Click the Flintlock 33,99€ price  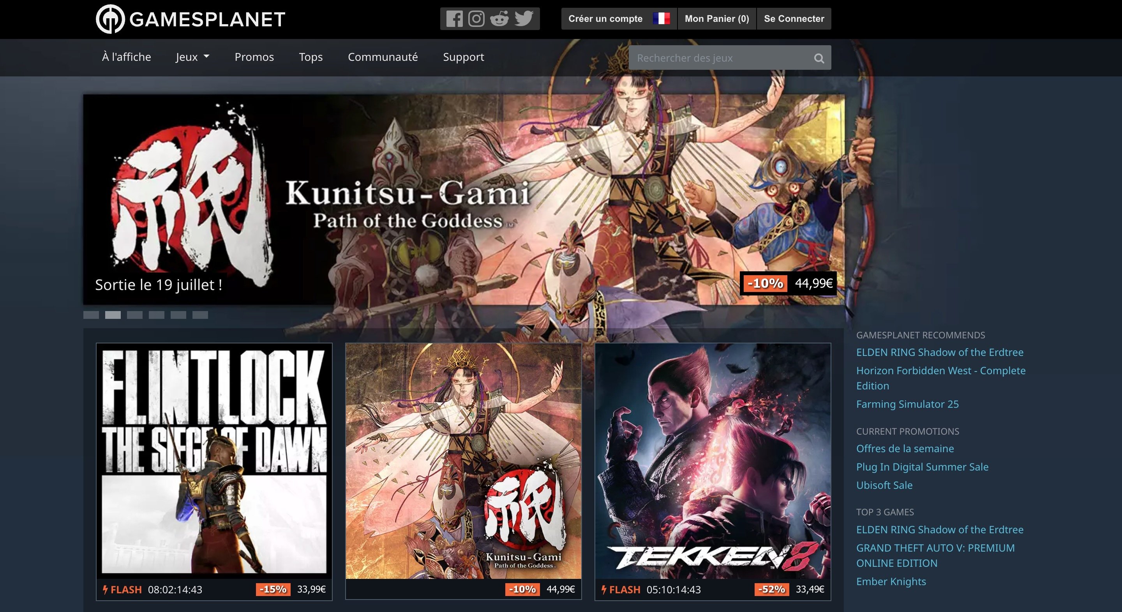coord(311,589)
